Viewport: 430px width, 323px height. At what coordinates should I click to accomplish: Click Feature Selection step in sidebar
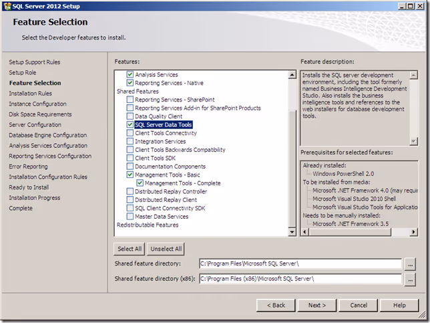click(35, 83)
